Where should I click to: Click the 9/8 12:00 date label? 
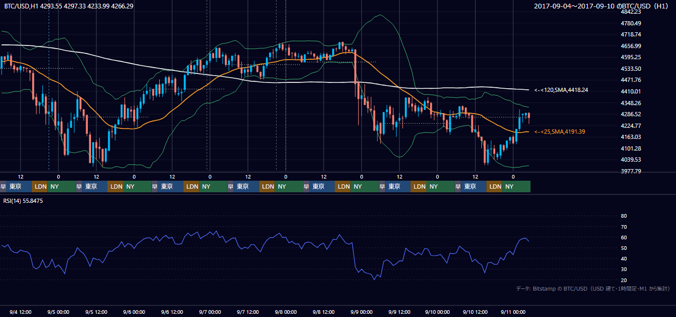(324, 312)
